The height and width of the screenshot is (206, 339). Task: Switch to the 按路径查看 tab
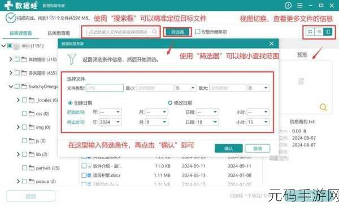pos(20,33)
